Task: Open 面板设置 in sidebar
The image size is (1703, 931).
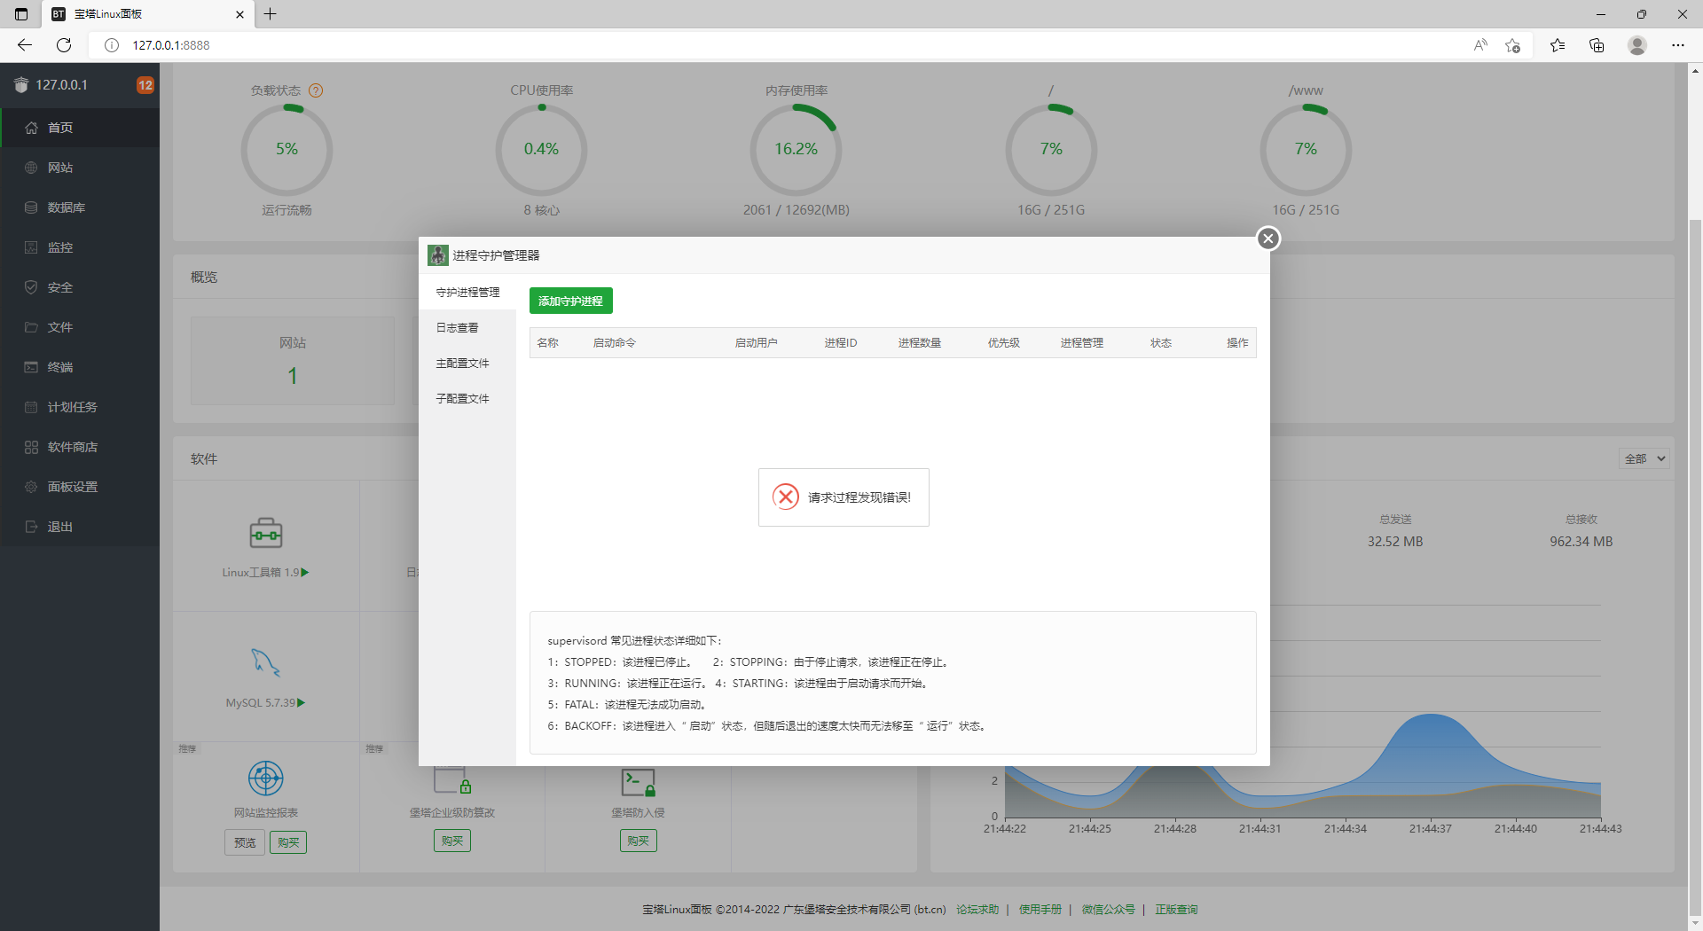Action: (80, 487)
